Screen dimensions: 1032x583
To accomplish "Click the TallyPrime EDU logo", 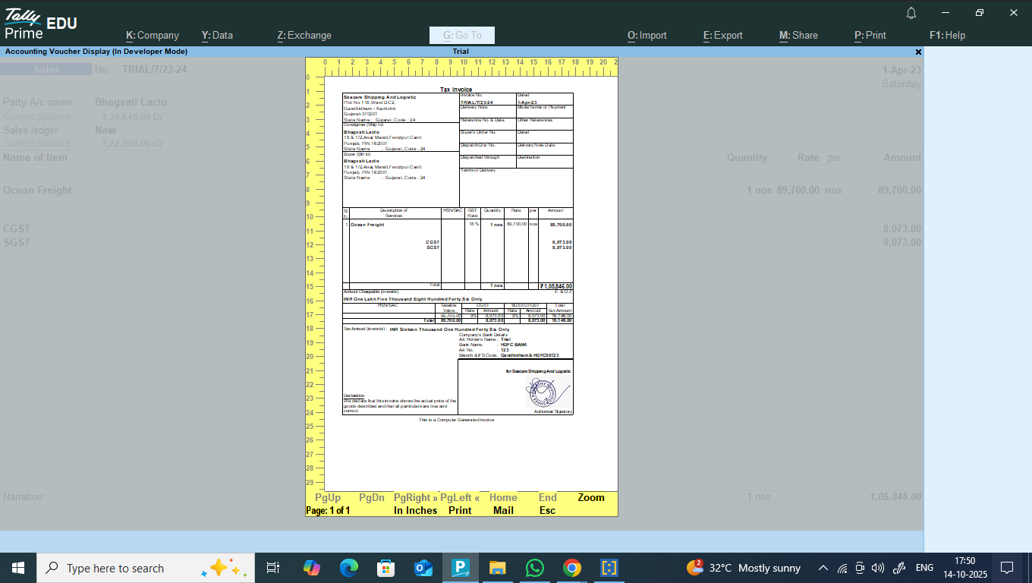I will (x=41, y=24).
